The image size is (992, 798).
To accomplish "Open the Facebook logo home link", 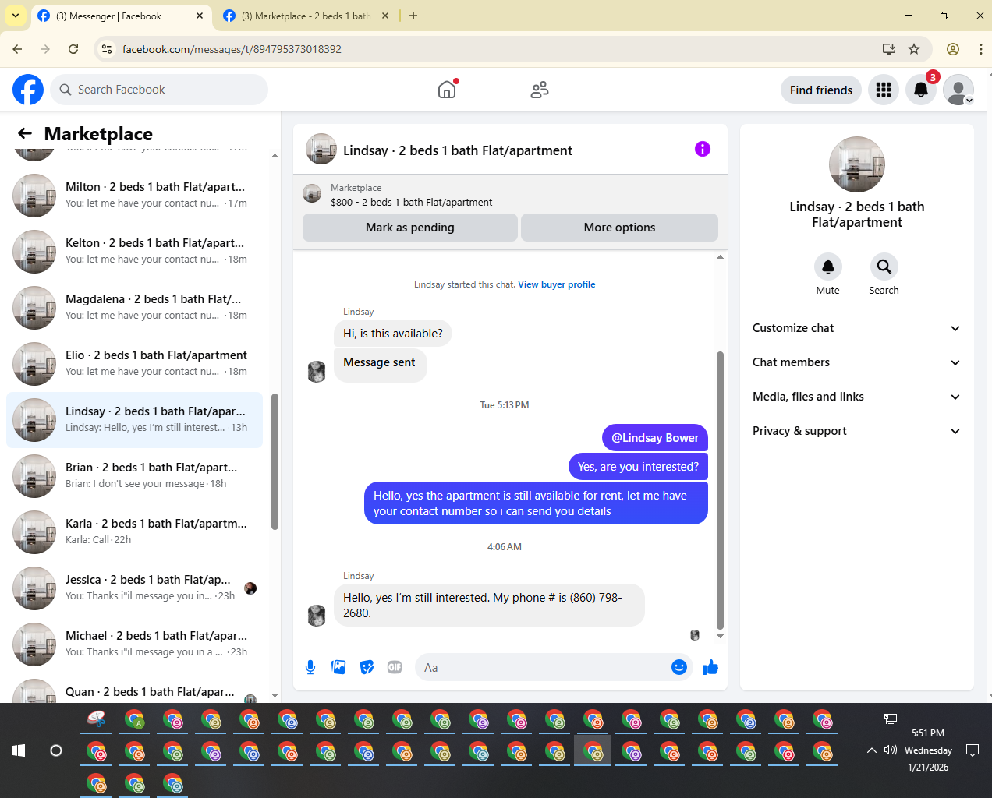I will (28, 90).
